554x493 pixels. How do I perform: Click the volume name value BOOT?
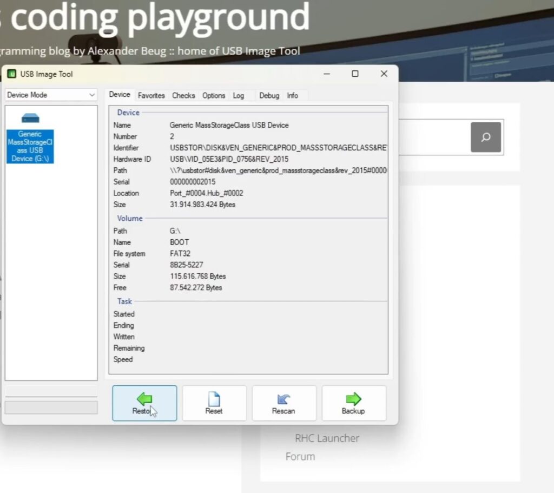180,242
